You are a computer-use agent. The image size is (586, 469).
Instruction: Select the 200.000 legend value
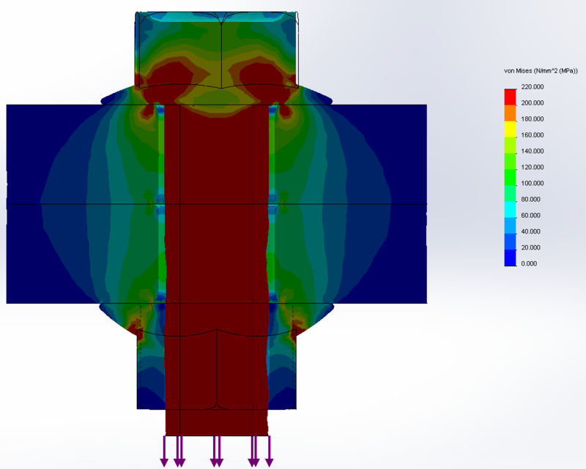coord(533,103)
